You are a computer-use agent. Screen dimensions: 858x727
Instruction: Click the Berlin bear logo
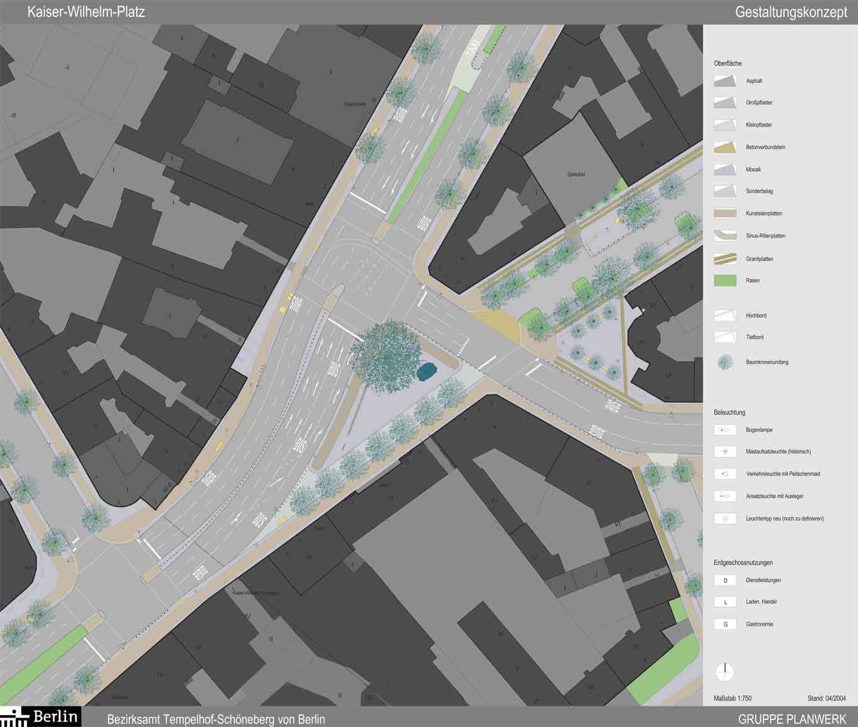pyautogui.click(x=41, y=716)
